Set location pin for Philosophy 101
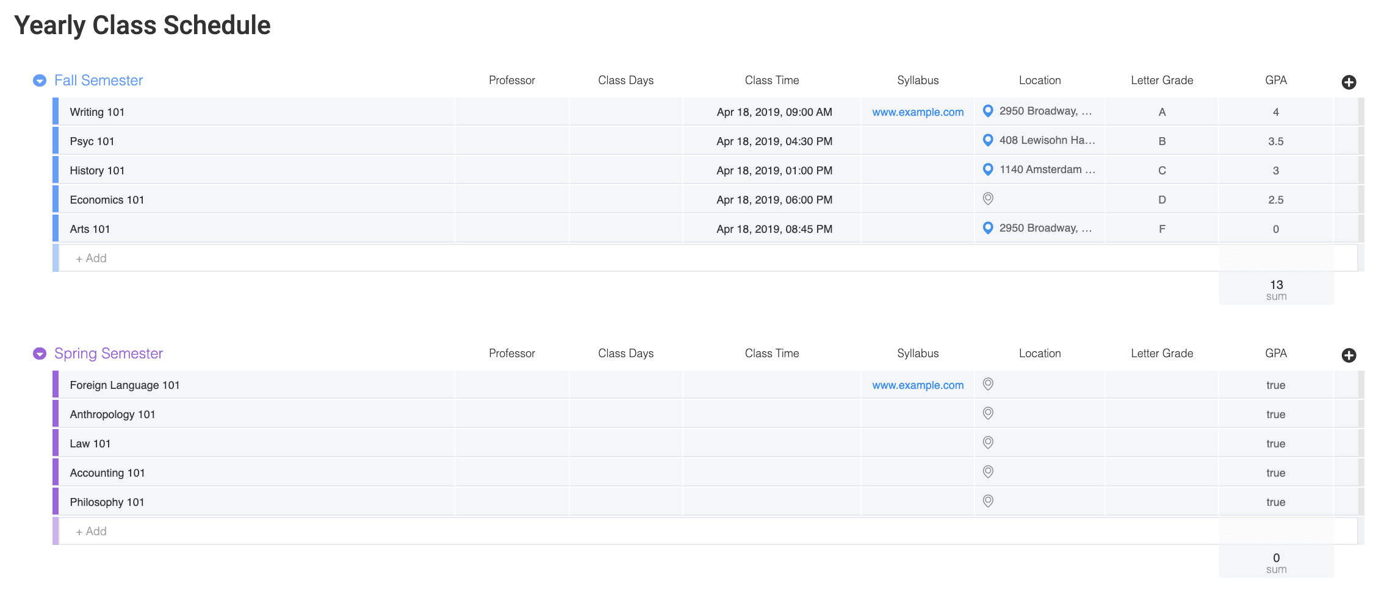Screen dimensions: 1384x601 click(988, 501)
